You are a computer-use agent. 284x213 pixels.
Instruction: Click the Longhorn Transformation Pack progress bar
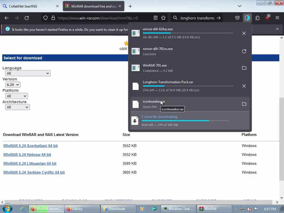[x=188, y=86]
